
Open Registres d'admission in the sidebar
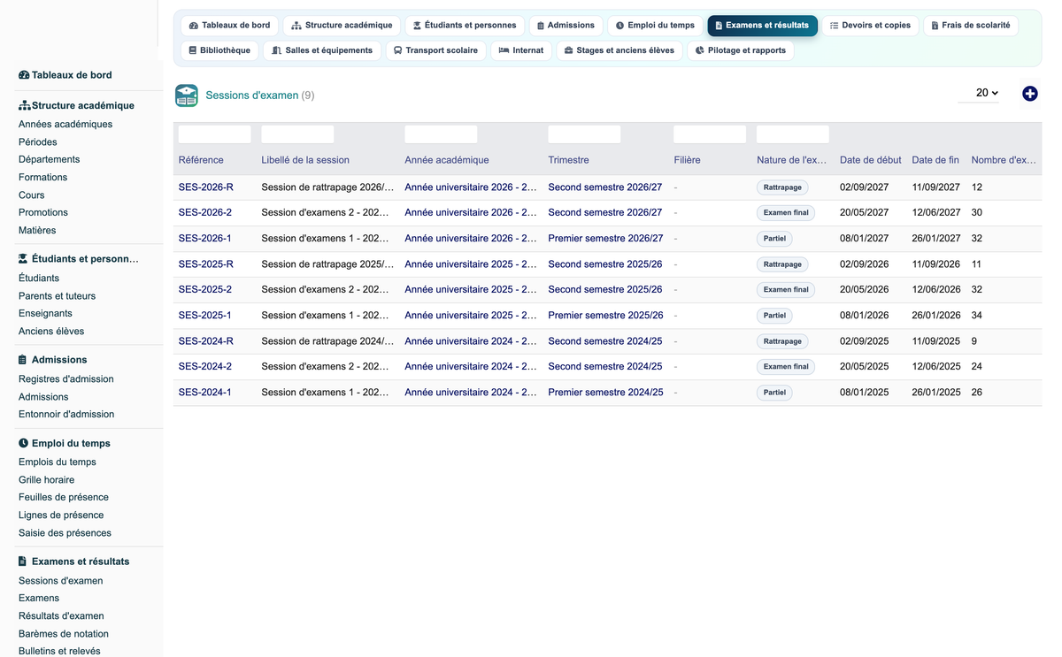[66, 378]
